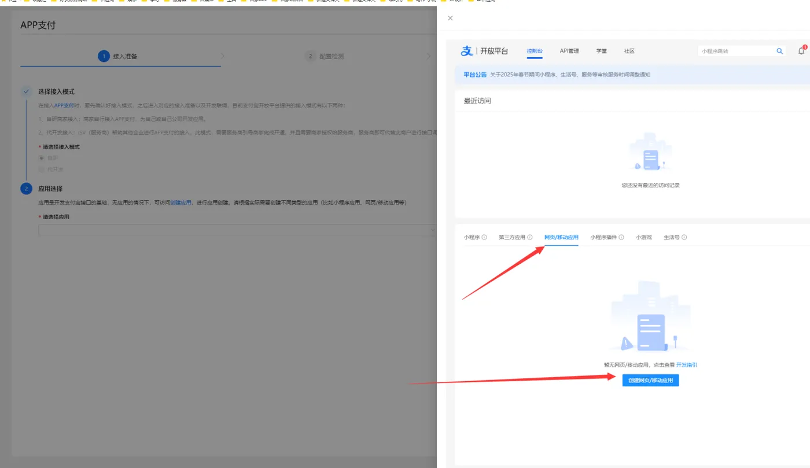The height and width of the screenshot is (468, 810).
Task: Click the 开放平台 title text
Action: pyautogui.click(x=494, y=51)
